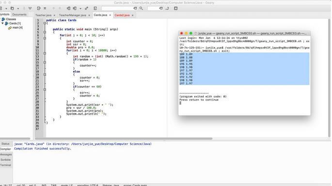Click the javac "Cards.java" compiler message line
The image size is (332, 186).
pyautogui.click(x=83, y=144)
